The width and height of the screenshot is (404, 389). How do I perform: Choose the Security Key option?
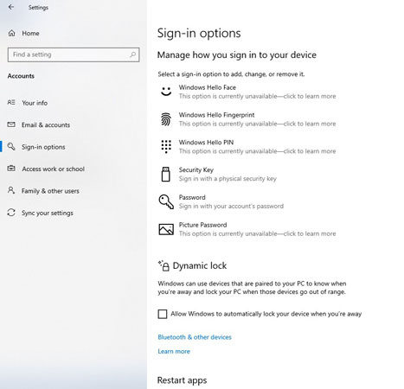218,174
